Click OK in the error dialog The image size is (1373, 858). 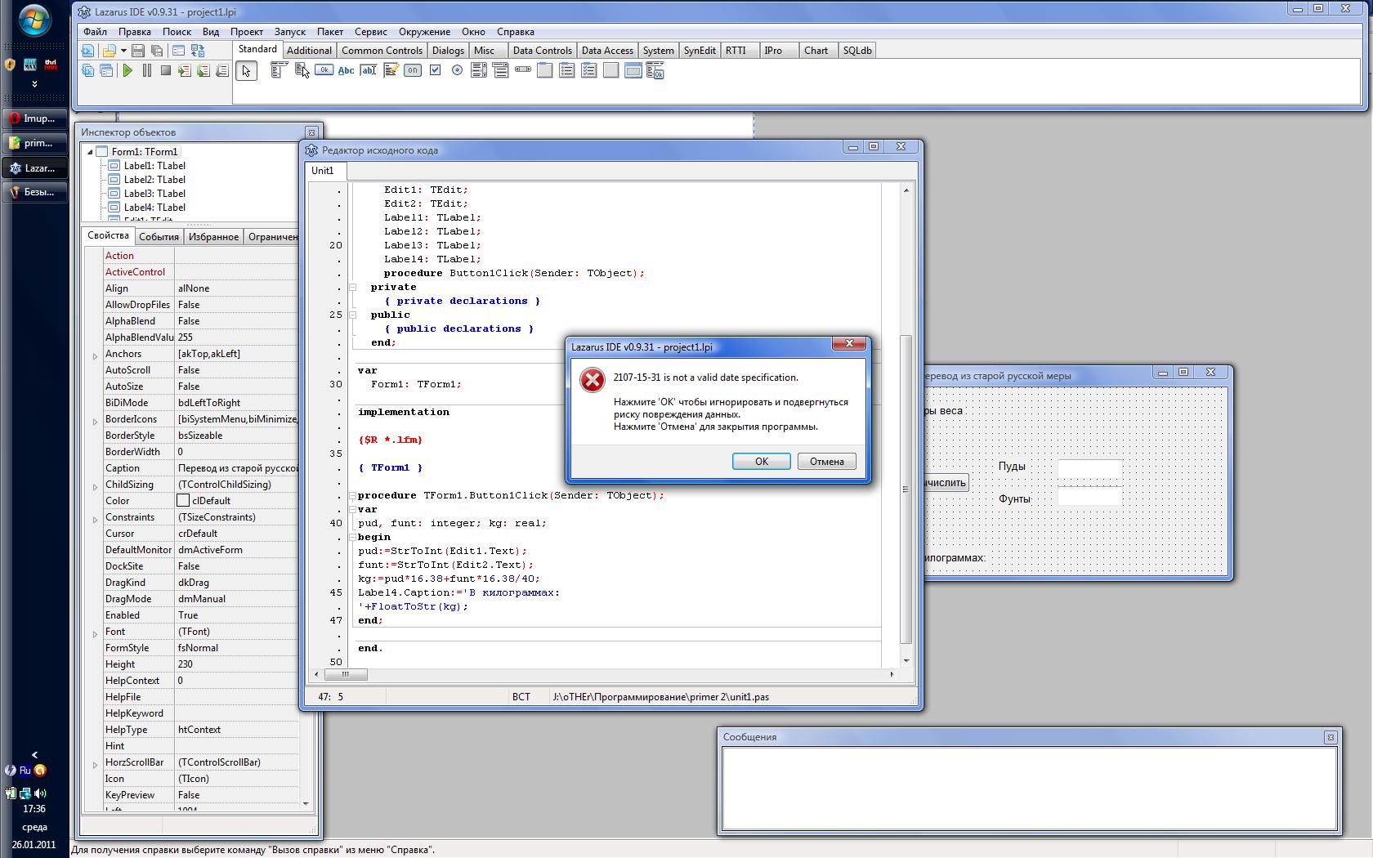coord(762,461)
